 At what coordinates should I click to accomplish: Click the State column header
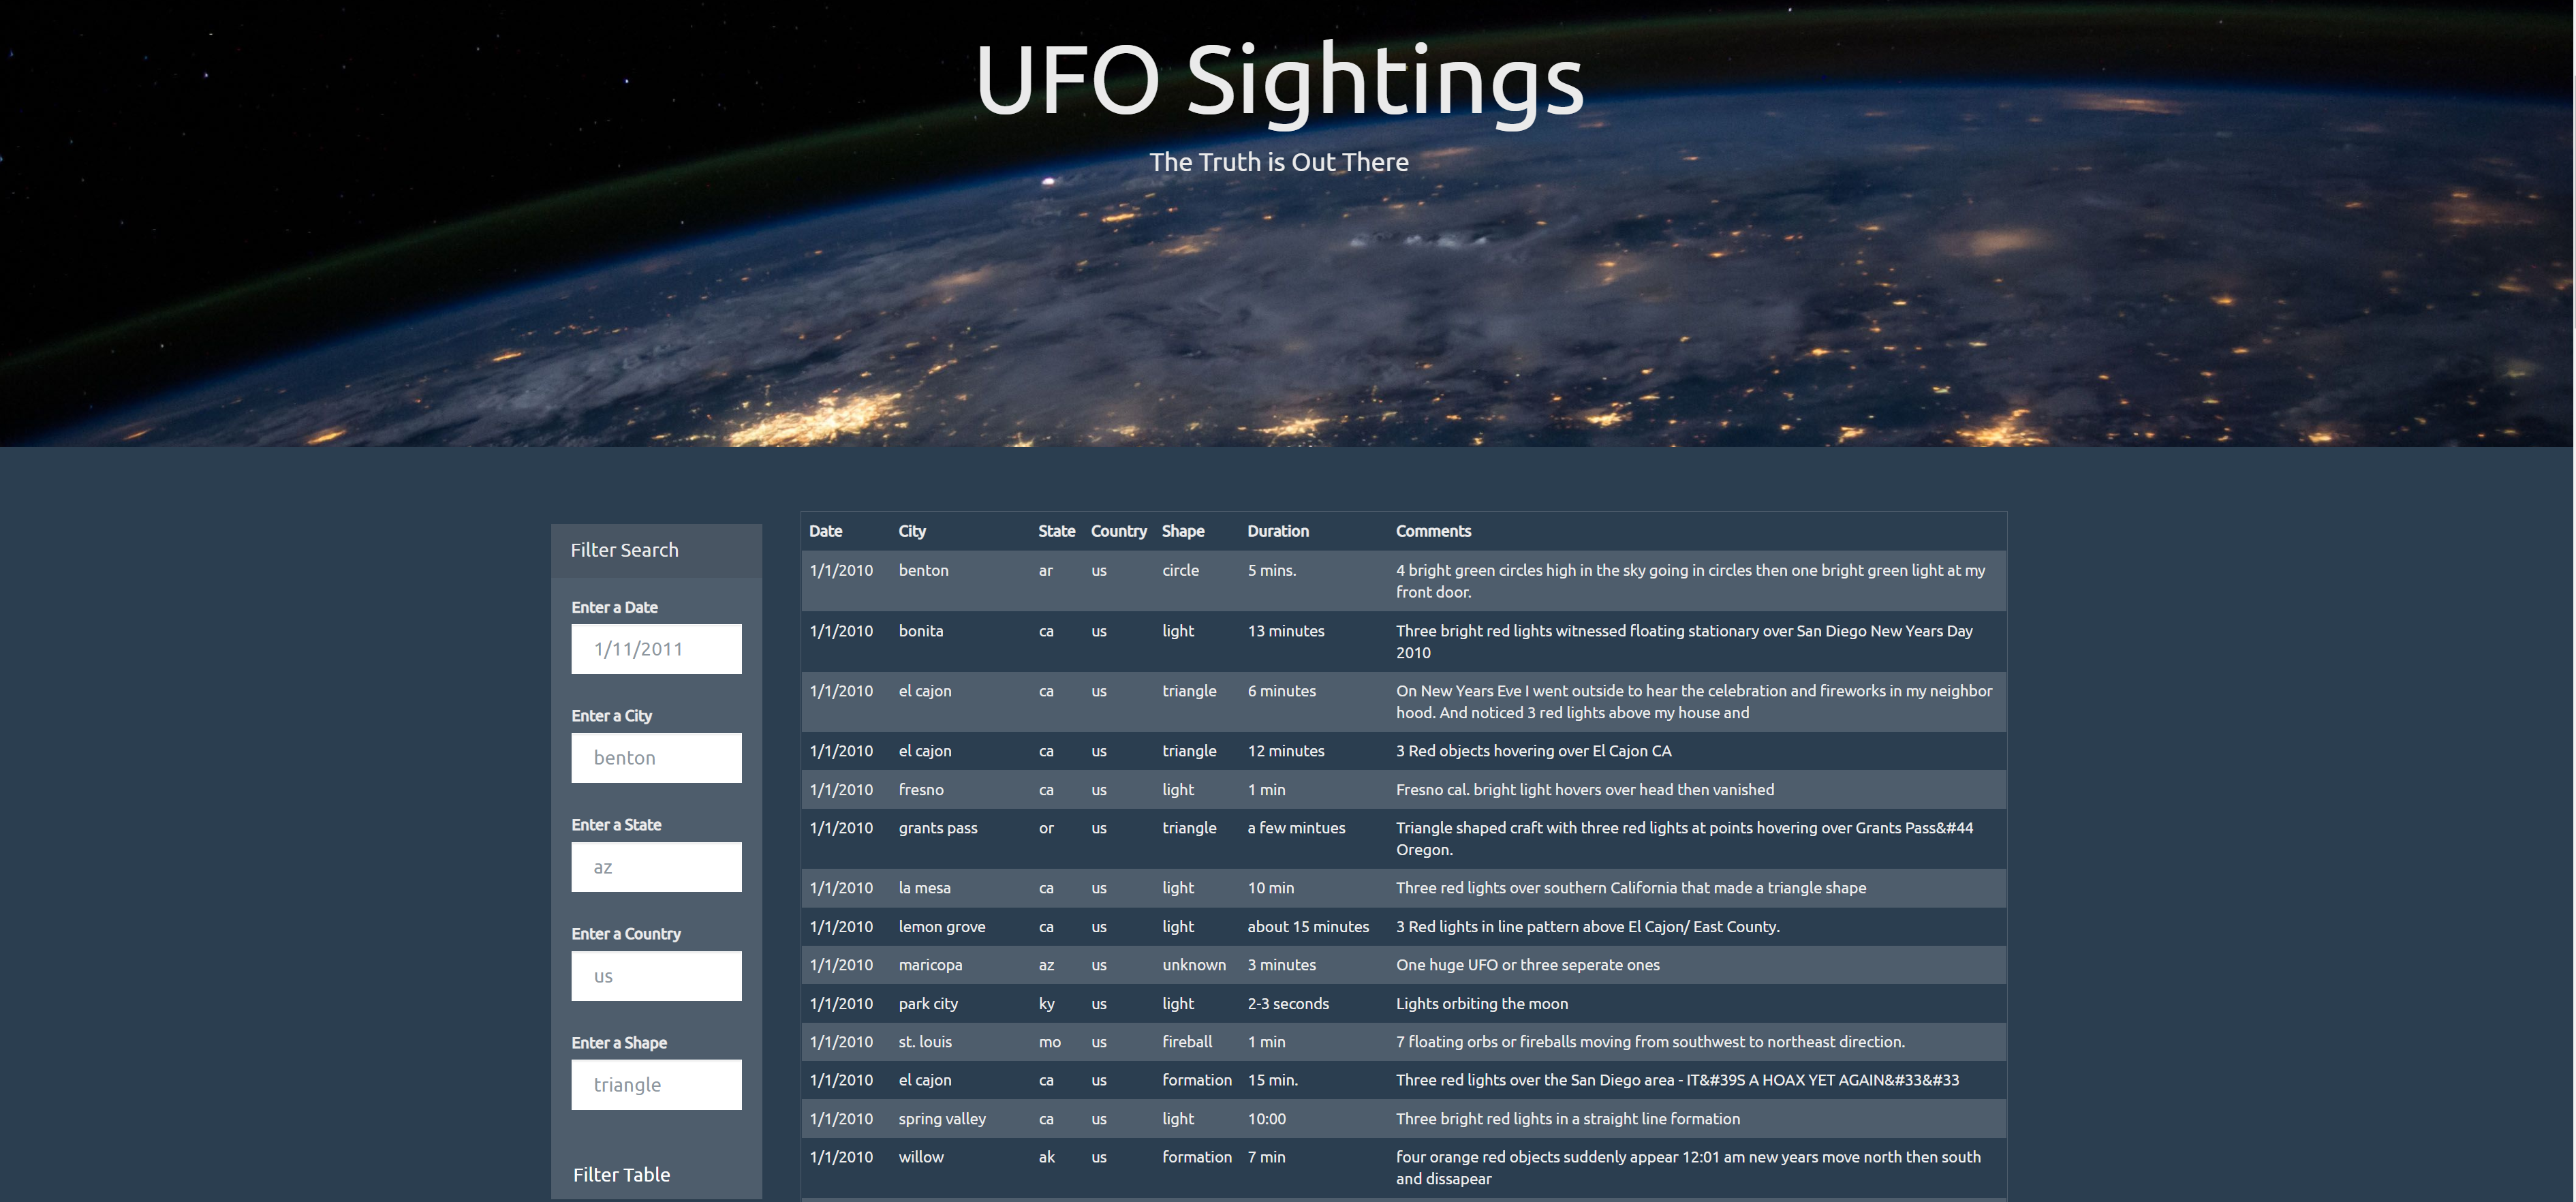pyautogui.click(x=1056, y=531)
